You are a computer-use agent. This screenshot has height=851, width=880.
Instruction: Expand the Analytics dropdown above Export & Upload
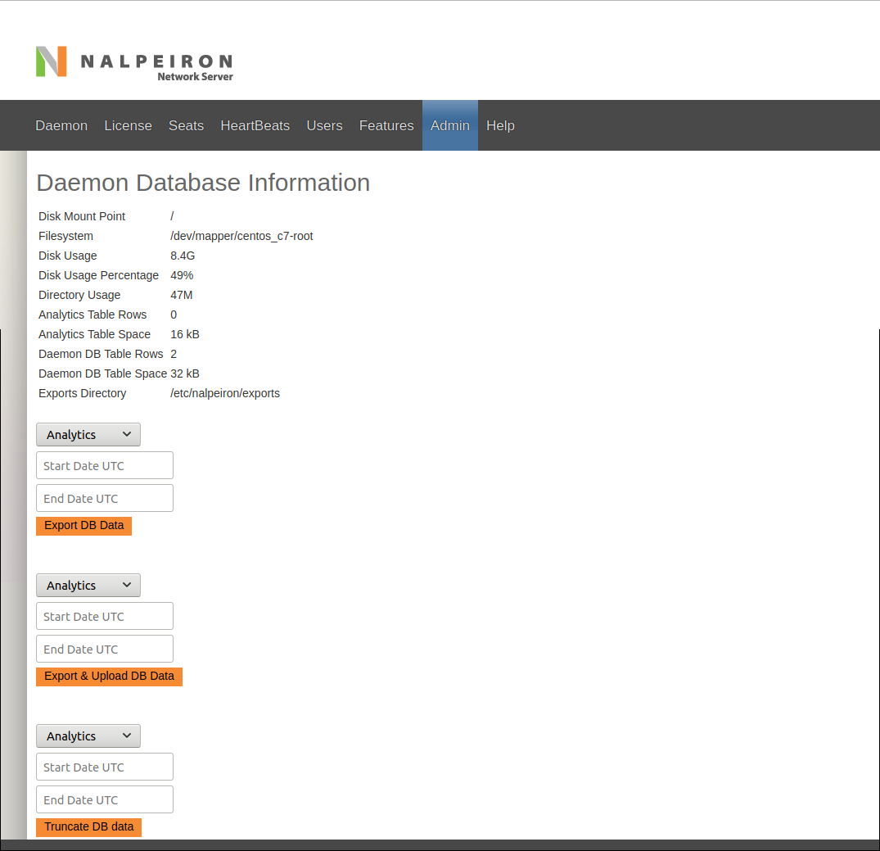(x=88, y=586)
